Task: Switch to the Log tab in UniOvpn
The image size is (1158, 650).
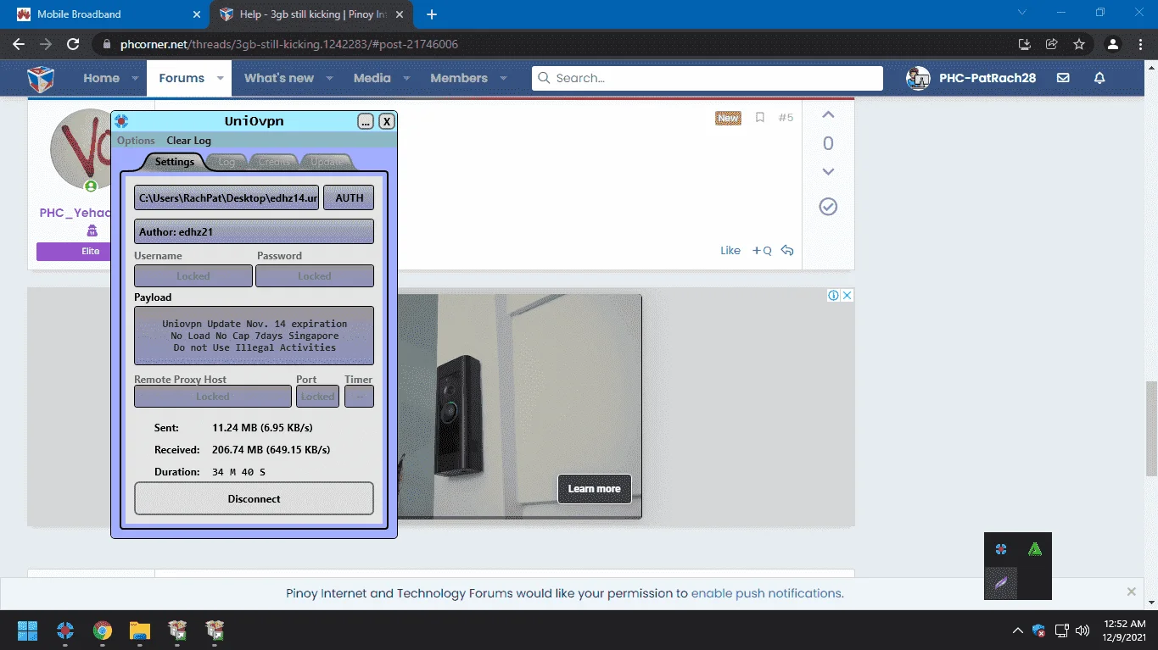Action: pos(227,162)
